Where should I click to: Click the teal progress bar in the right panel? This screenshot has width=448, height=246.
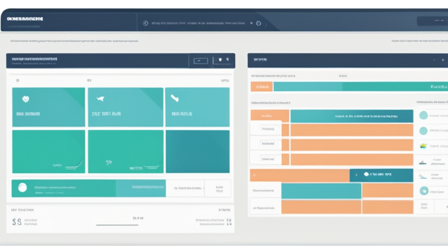[x=361, y=87]
